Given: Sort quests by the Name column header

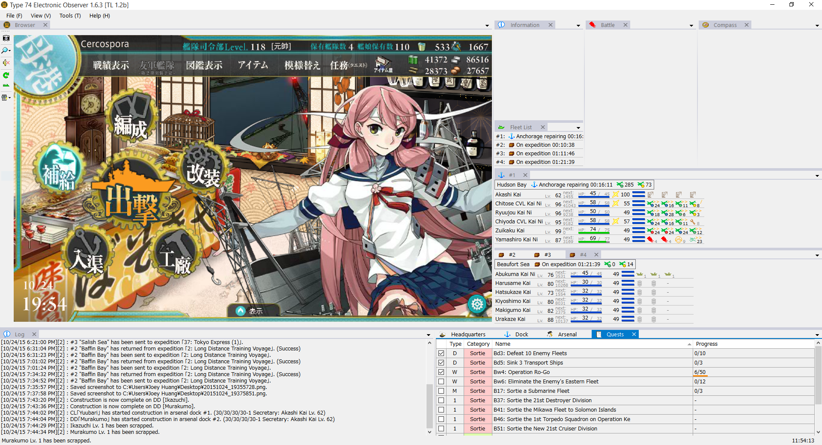Looking at the screenshot, I should click(593, 344).
